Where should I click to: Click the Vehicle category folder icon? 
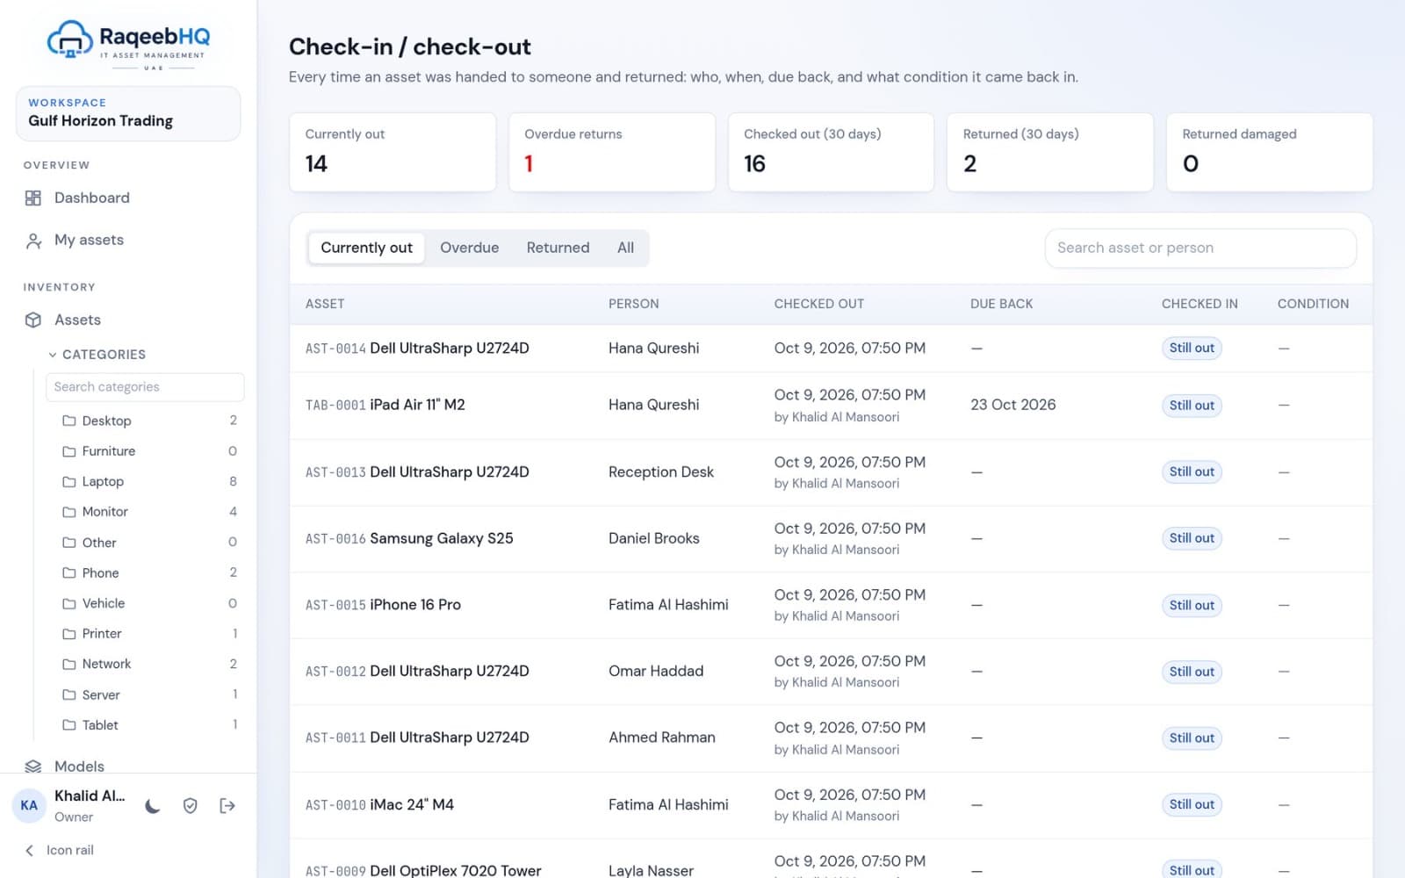69,603
